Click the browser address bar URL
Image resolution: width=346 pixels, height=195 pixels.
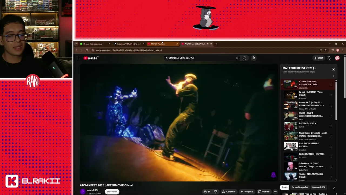(x=129, y=50)
